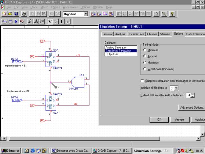Viewport: 205px width, 154px height.
Task: Zoom to fit the whole page
Action: coord(111,14)
